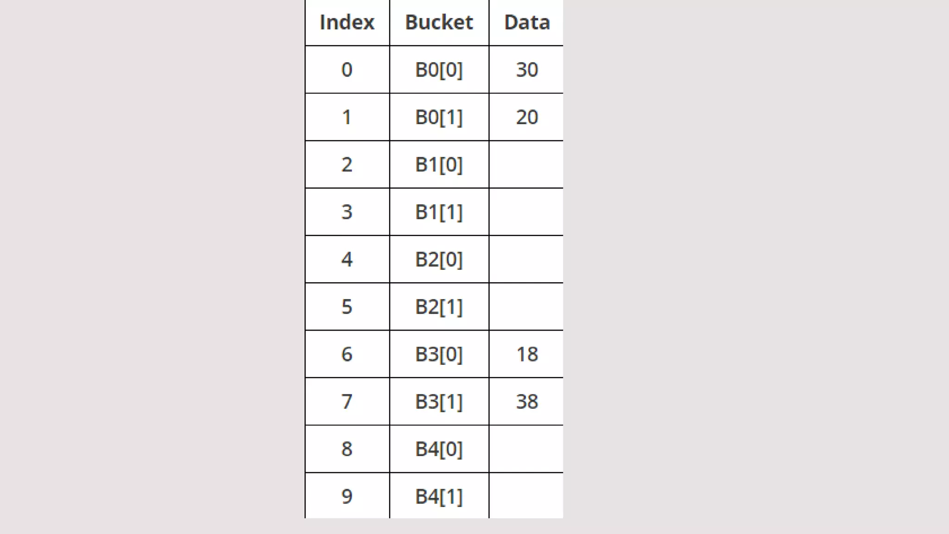Click the B1[1] bucket cell
The image size is (949, 534).
pos(439,212)
